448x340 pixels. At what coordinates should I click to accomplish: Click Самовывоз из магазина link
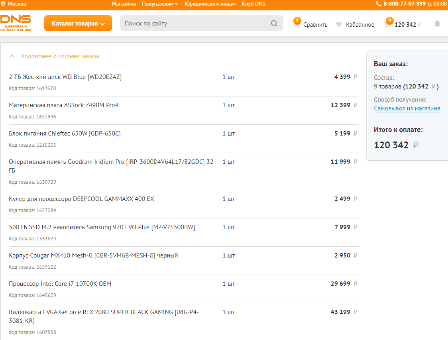pos(407,108)
